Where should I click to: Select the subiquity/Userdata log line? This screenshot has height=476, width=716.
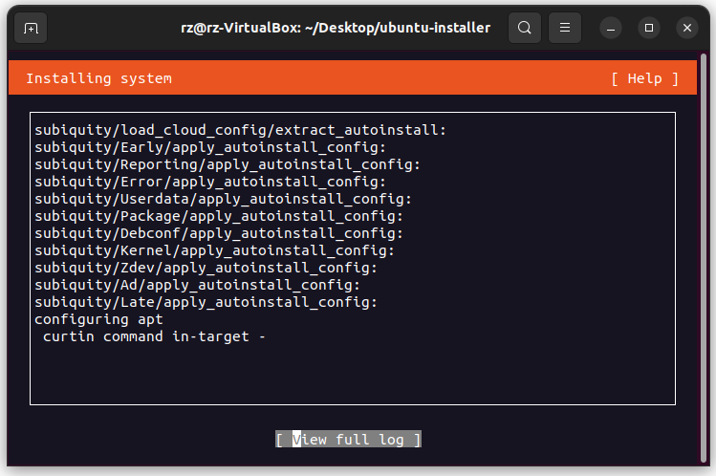(223, 199)
